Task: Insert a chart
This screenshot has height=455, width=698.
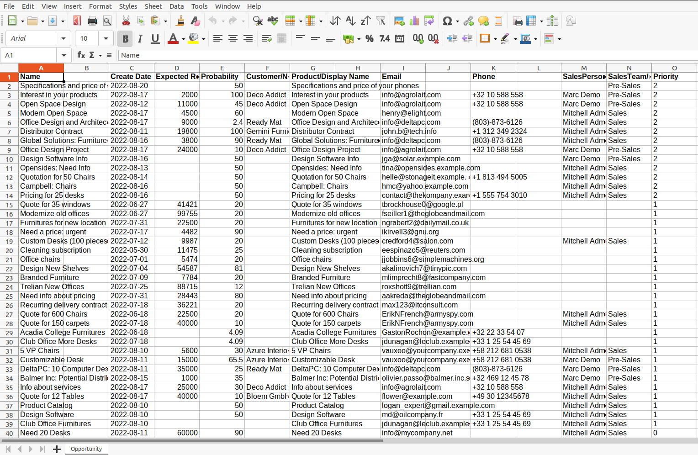Action: coord(414,21)
